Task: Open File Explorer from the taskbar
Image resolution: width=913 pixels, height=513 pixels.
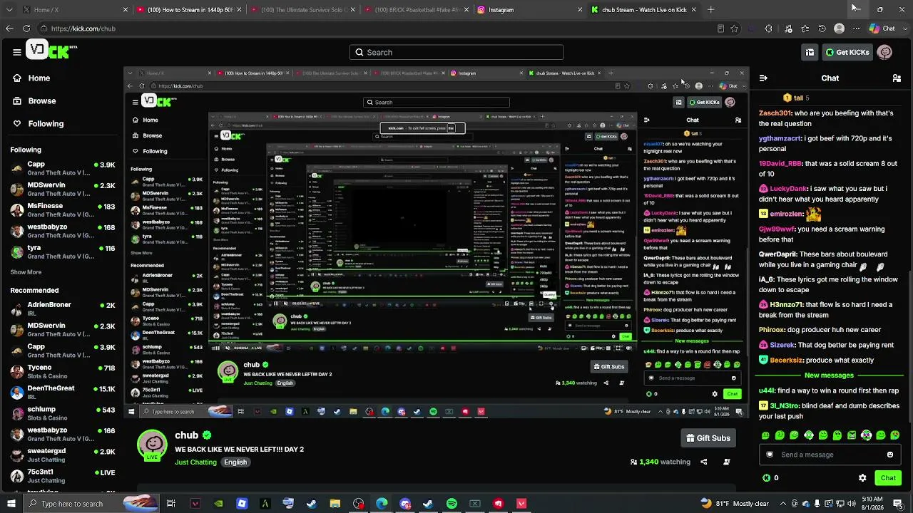Action: pos(335,504)
